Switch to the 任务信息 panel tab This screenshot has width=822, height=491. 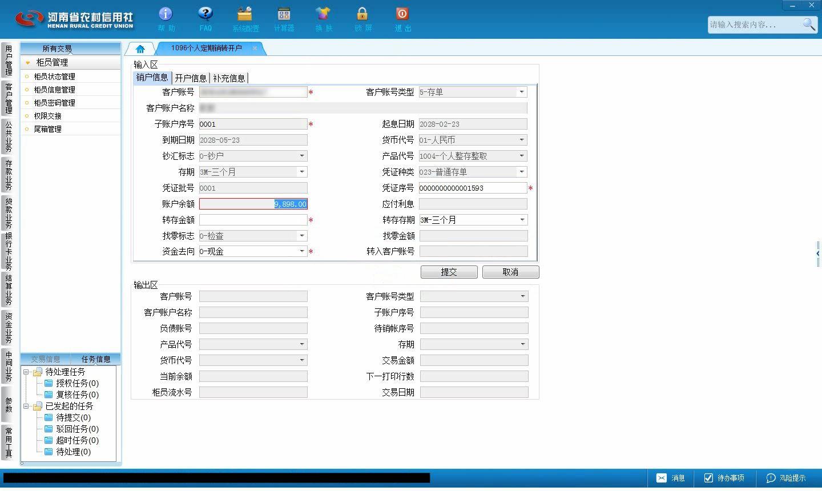click(x=95, y=359)
